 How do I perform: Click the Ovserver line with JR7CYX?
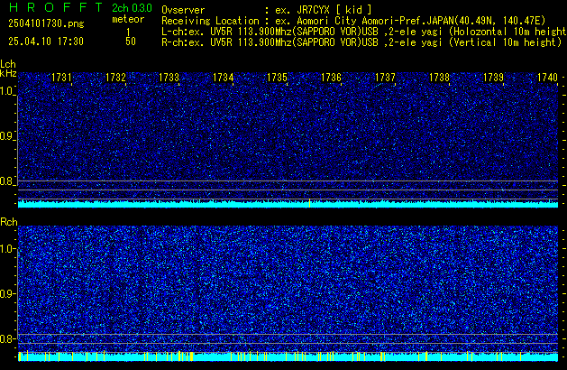pos(267,10)
